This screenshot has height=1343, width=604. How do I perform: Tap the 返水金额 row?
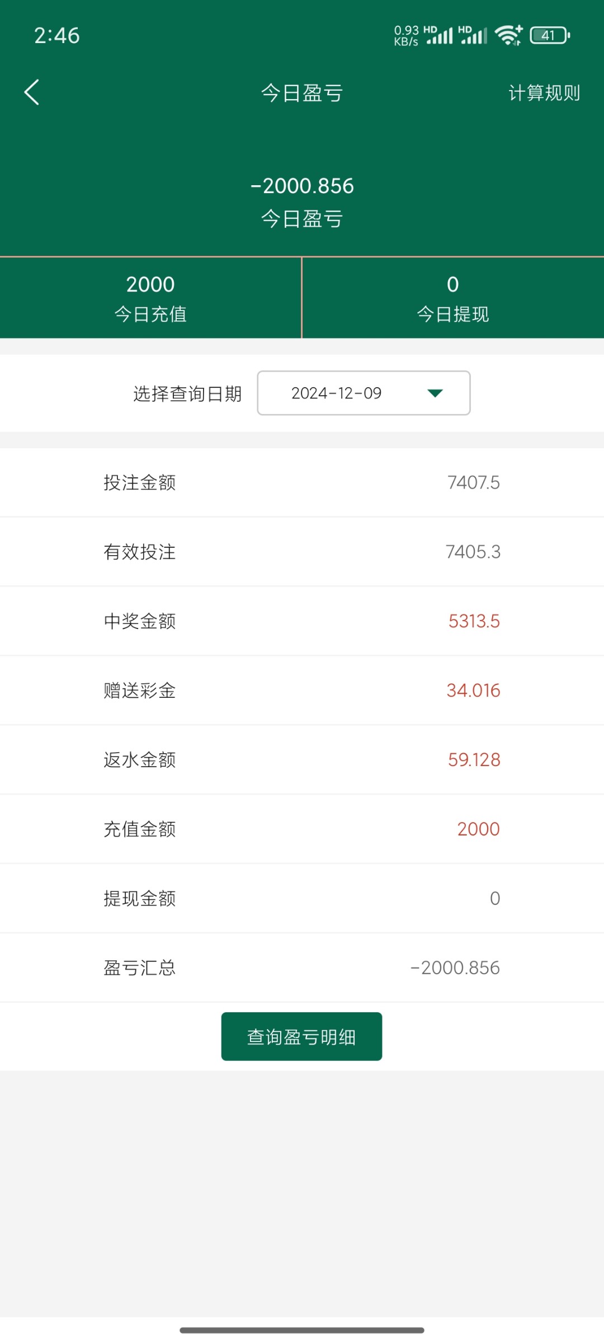tap(302, 759)
